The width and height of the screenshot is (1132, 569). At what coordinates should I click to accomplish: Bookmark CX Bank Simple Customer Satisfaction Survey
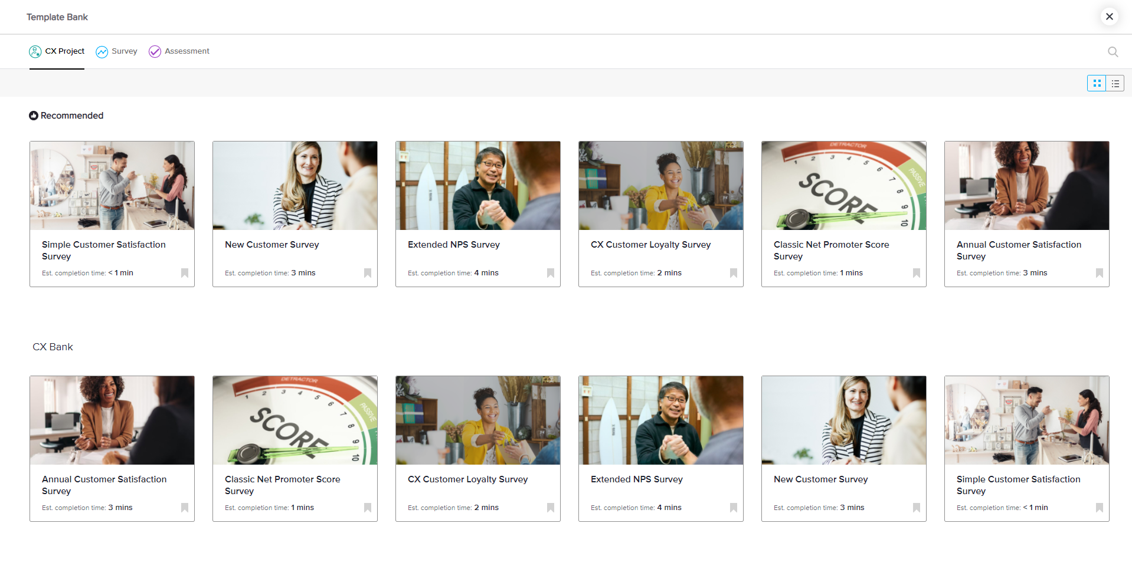point(1100,508)
